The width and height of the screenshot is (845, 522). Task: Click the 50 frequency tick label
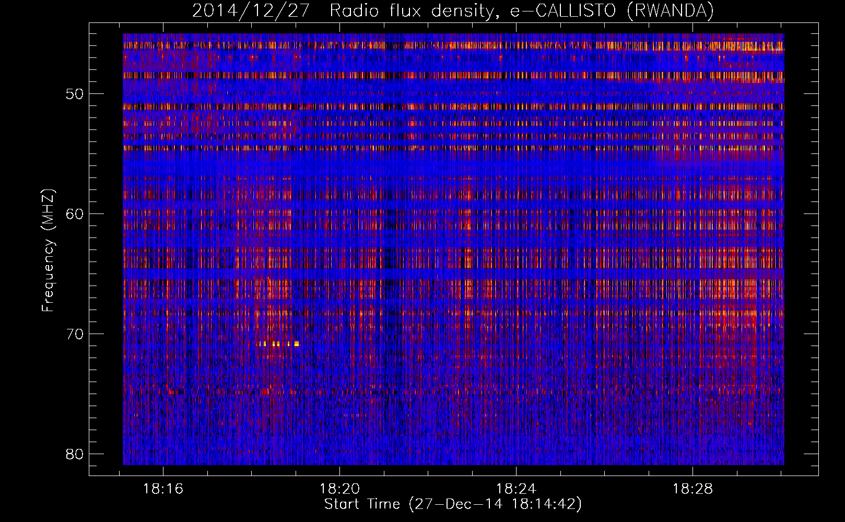pyautogui.click(x=75, y=94)
